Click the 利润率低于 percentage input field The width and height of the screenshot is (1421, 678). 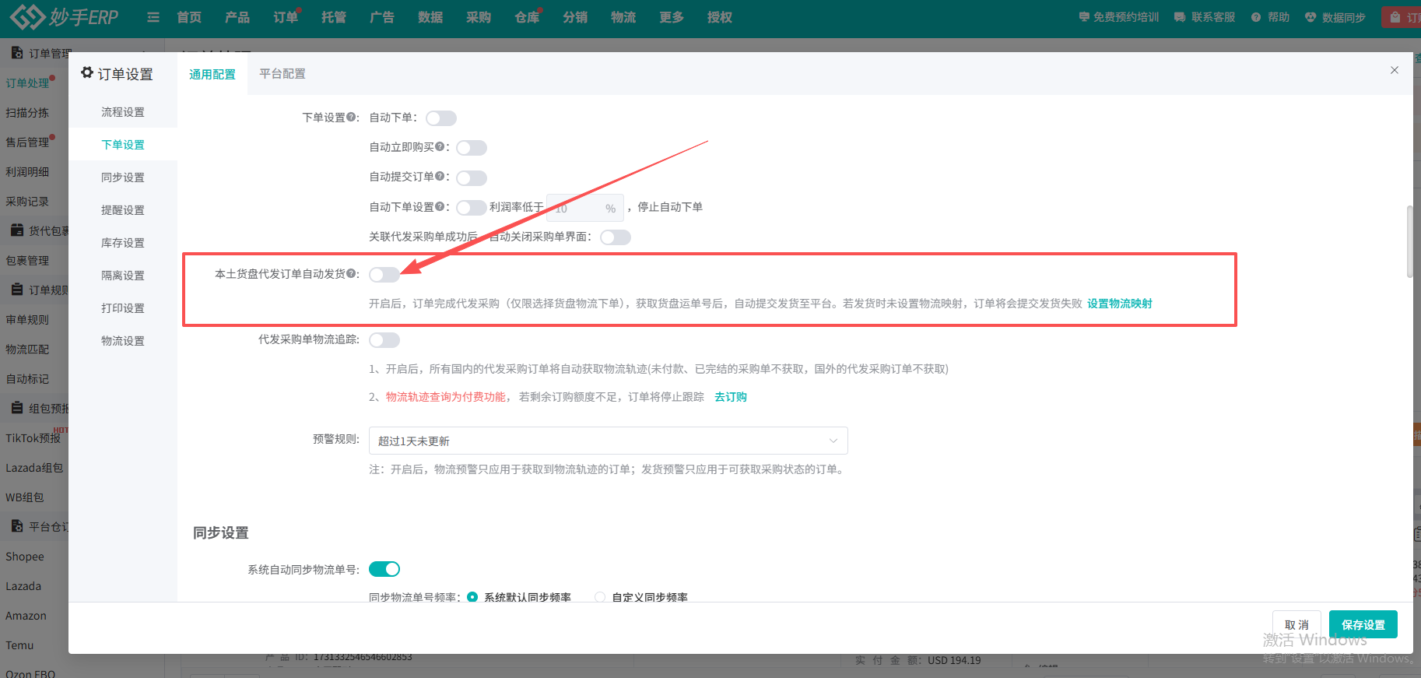click(585, 208)
